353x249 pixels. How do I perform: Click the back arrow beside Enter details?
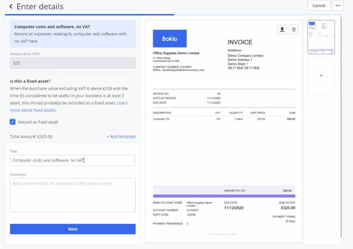click(11, 7)
